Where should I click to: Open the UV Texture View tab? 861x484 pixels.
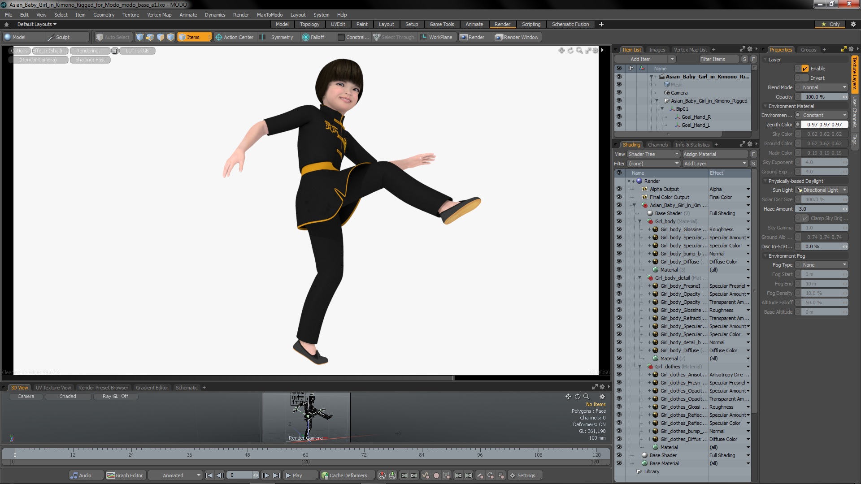(x=53, y=388)
